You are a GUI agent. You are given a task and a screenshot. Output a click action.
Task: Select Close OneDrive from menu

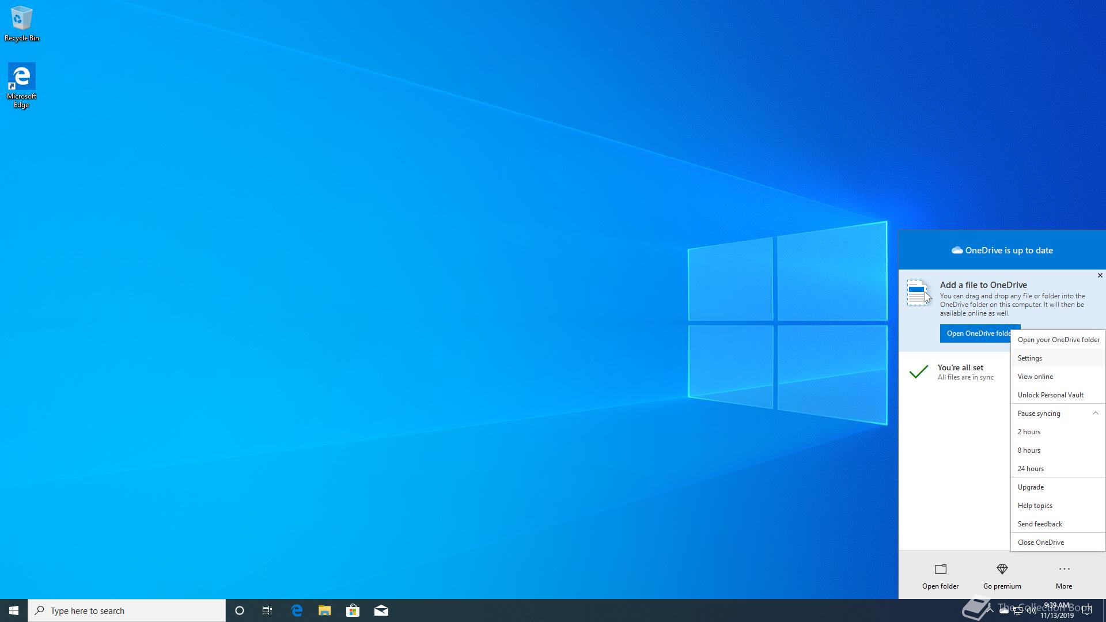click(x=1040, y=543)
